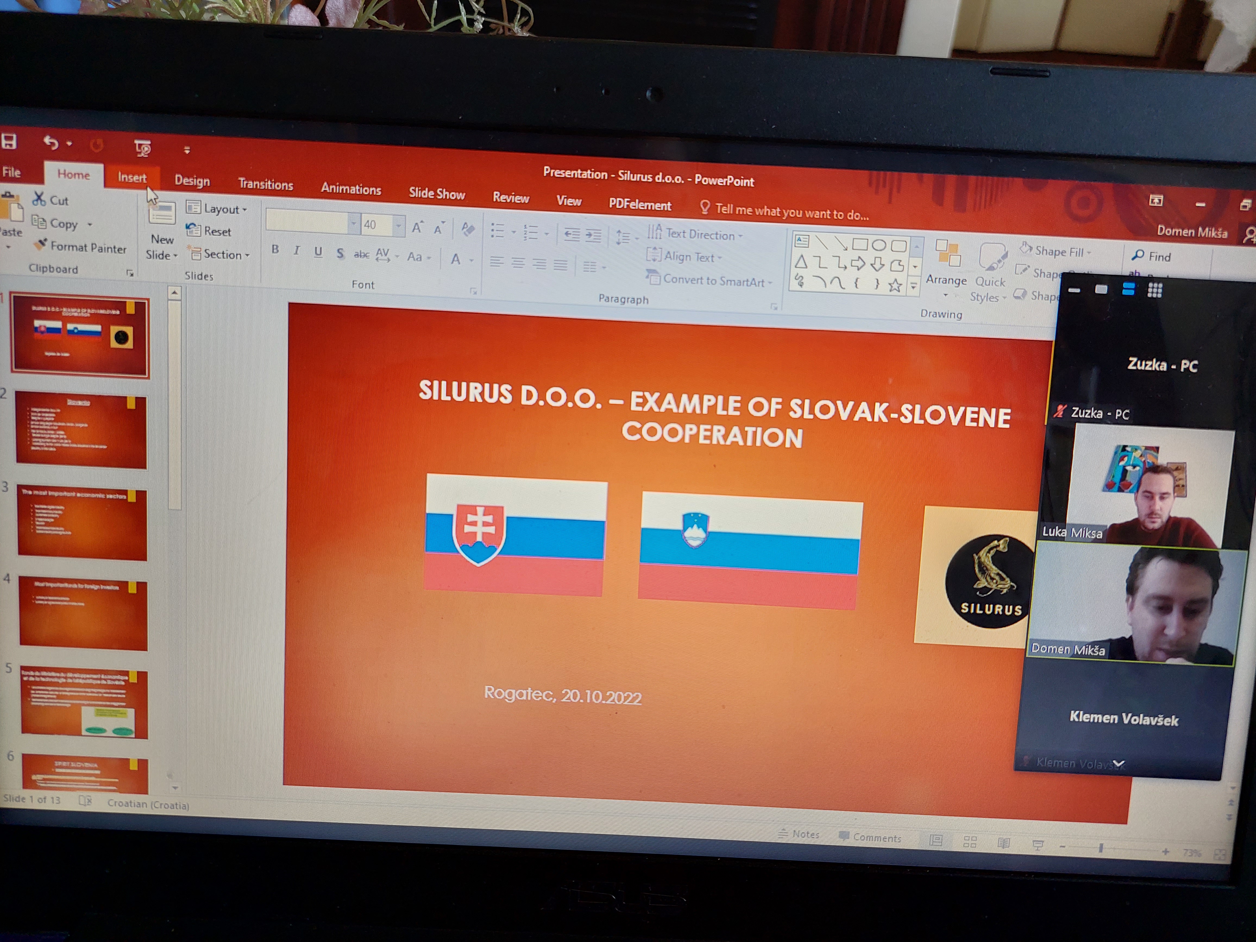The width and height of the screenshot is (1256, 942).
Task: Switch to the Insert tab
Action: (132, 178)
